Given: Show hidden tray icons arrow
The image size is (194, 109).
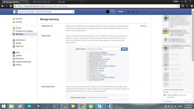Looking at the screenshot, I should pyautogui.click(x=162, y=107).
